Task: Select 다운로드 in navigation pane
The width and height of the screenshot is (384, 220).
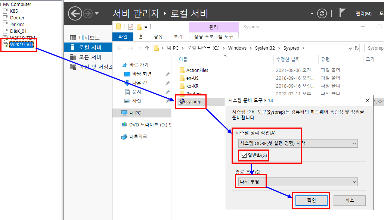Action: click(x=141, y=83)
